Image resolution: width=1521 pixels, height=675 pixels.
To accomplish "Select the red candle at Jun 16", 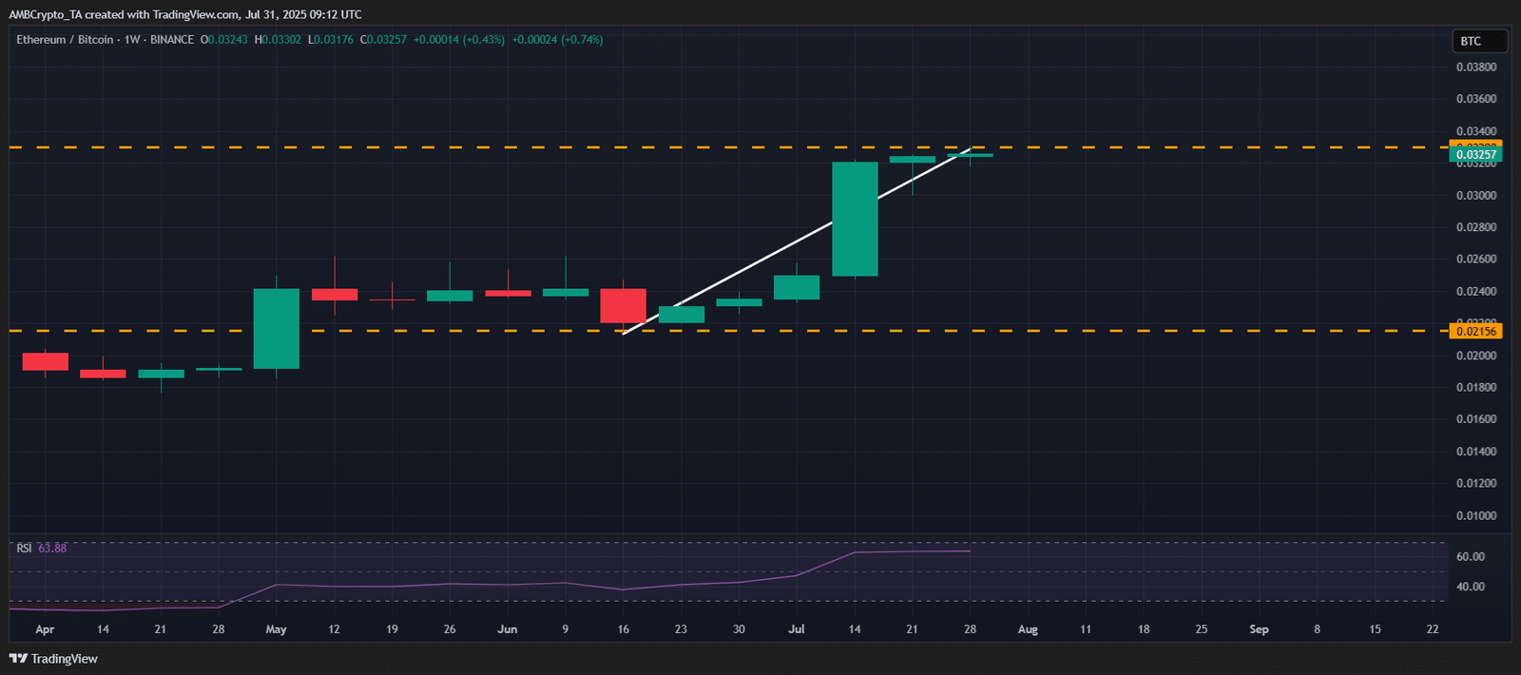I will point(623,306).
